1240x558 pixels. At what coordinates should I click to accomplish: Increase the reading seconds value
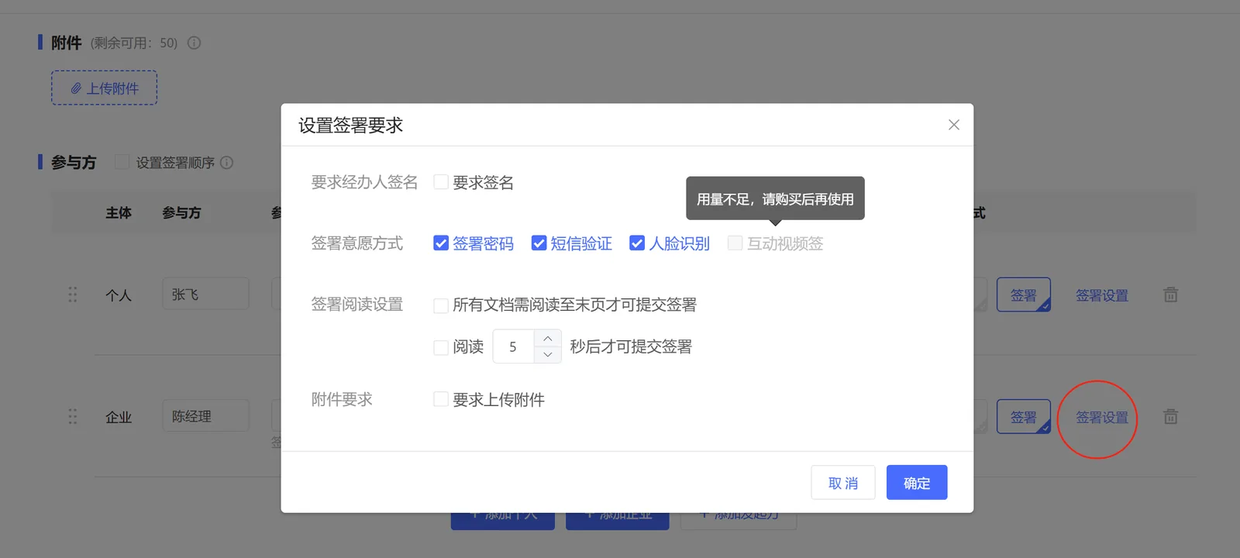click(548, 338)
